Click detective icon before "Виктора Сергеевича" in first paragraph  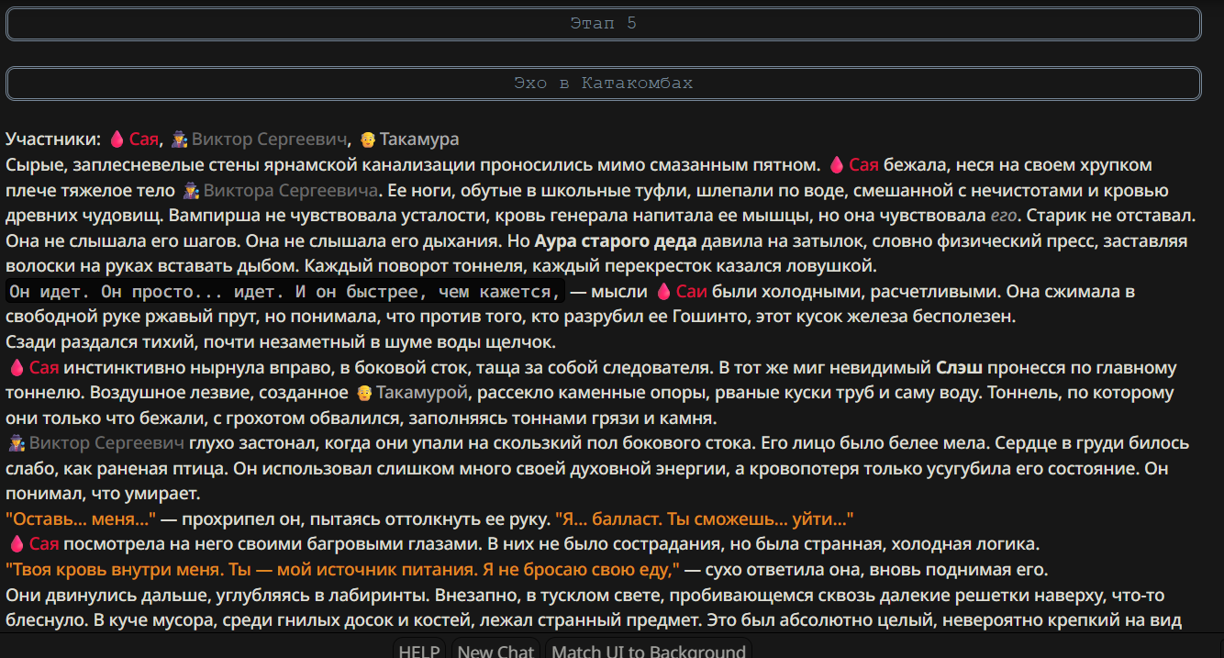coord(191,191)
